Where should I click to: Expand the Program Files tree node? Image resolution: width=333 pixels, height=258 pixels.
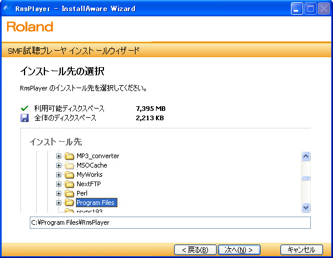click(58, 203)
